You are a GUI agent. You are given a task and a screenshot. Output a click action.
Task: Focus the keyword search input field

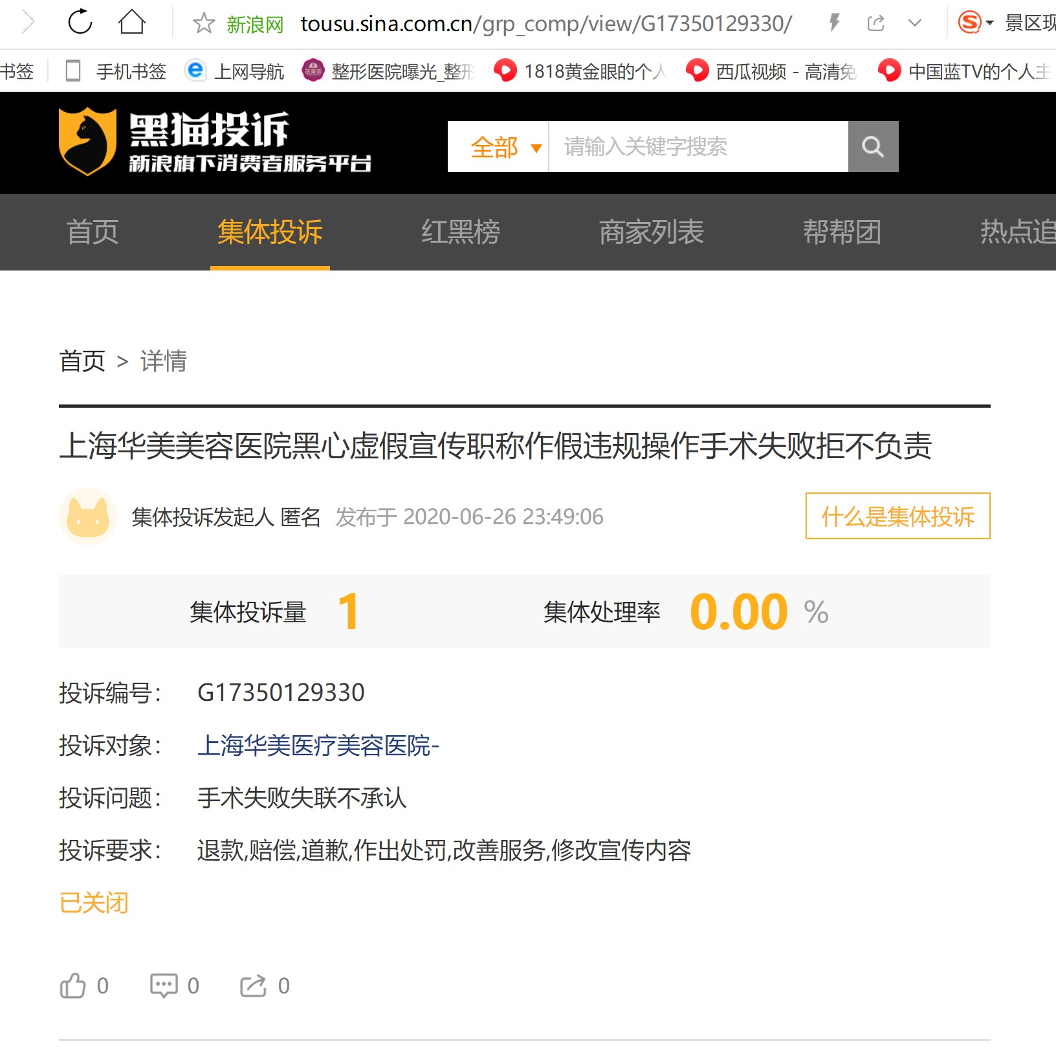698,147
